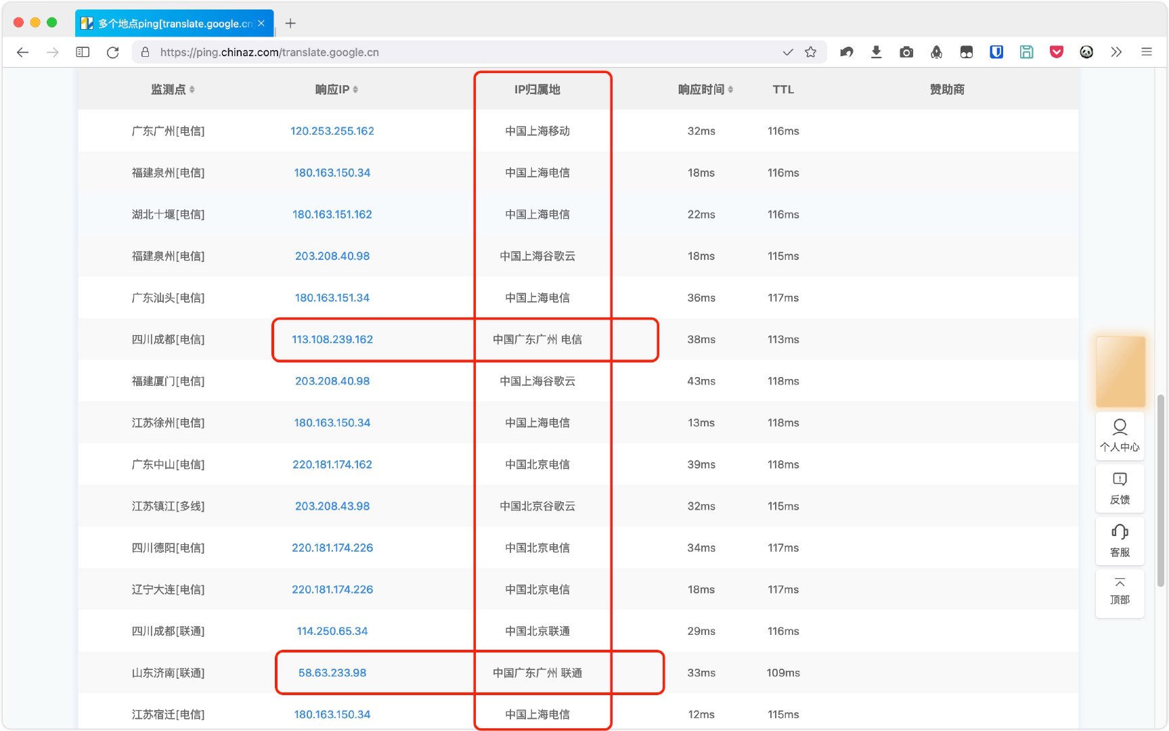This screenshot has width=1169, height=731.
Task: Bookmark this page with the star icon
Action: coord(810,51)
